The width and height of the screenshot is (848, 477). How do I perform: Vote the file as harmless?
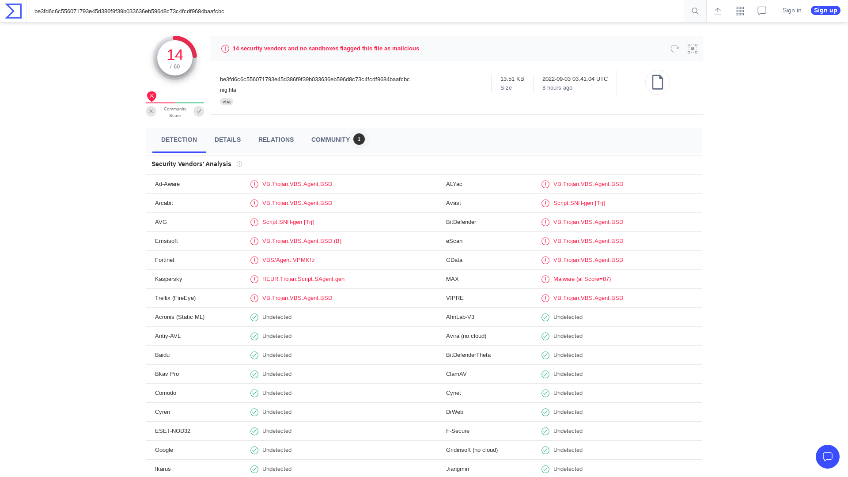(x=198, y=111)
